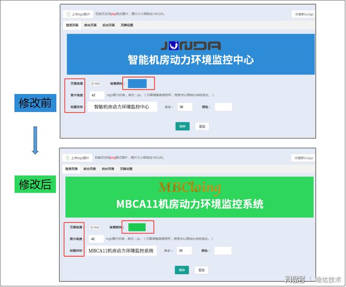Screen dimensions: 346x287
Task: Select 页脚设置 tab above the blue banner
Action: (x=127, y=25)
